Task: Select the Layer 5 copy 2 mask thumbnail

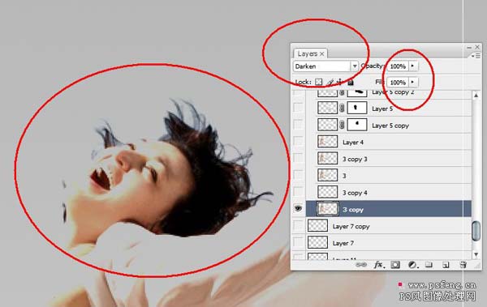Action: pyautogui.click(x=357, y=93)
